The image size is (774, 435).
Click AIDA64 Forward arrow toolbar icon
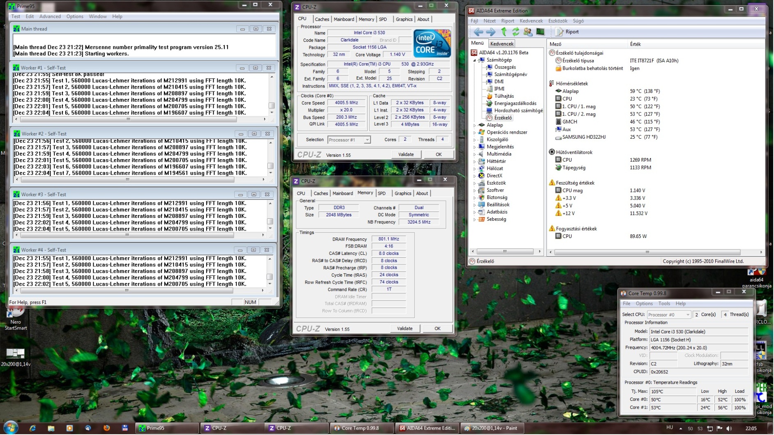coord(491,32)
